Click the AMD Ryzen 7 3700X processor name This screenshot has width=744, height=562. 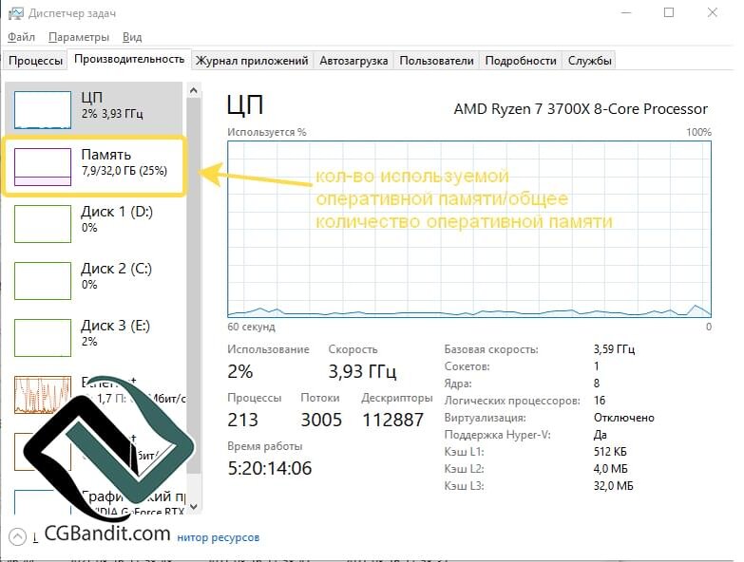[581, 109]
